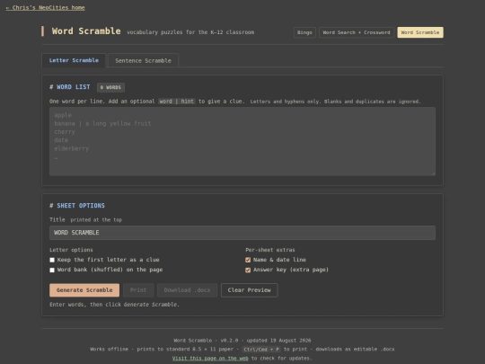Click the Print button

tap(138, 290)
